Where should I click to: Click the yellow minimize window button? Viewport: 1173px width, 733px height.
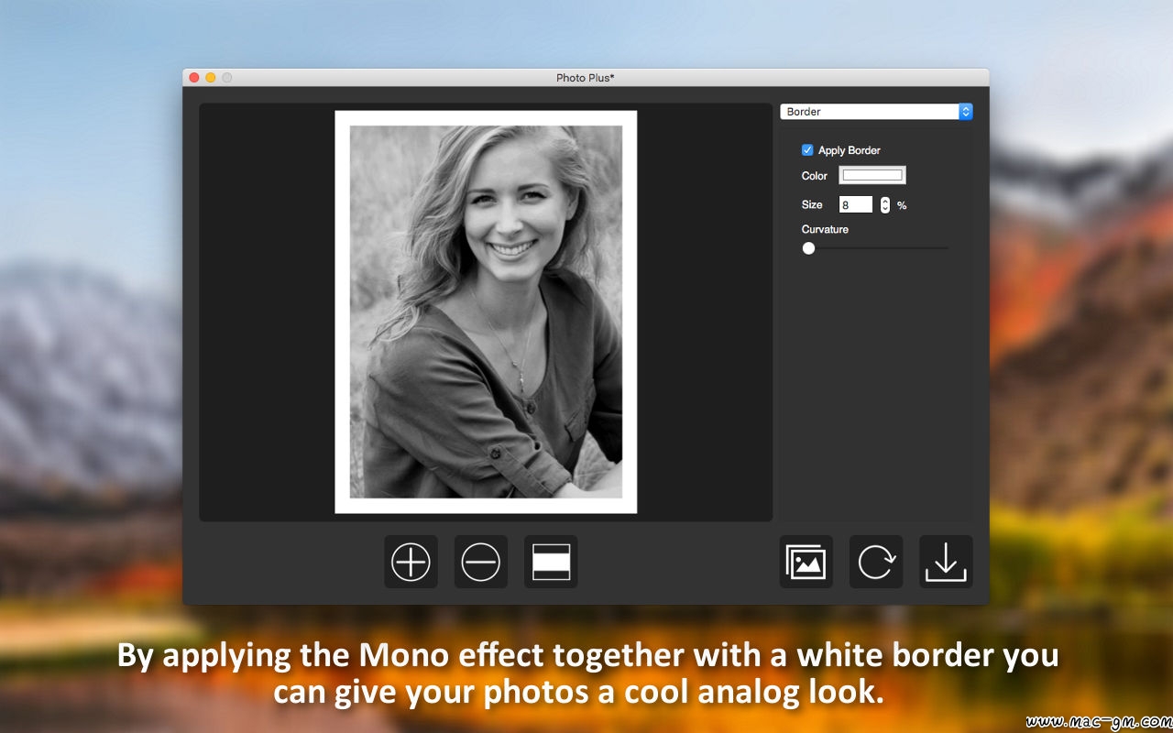tap(211, 78)
